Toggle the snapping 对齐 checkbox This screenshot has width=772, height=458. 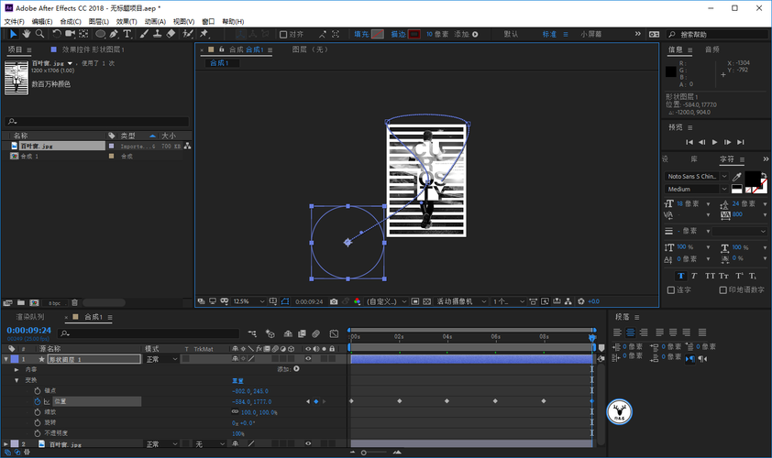[283, 35]
